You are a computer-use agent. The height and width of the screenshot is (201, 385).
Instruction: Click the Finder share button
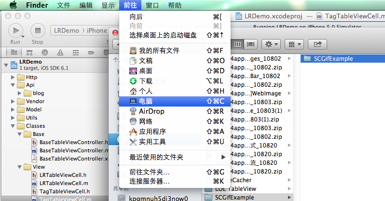317,44
